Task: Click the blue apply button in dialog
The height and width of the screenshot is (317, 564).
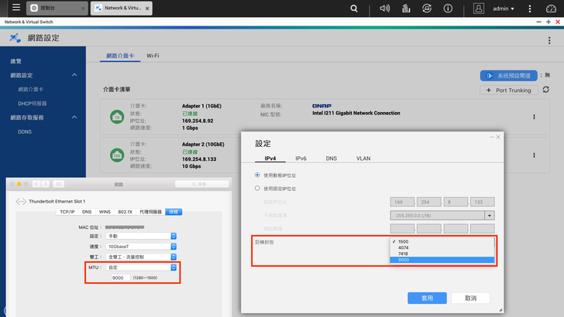Action: click(428, 298)
